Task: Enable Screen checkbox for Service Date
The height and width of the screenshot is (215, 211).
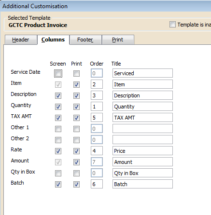Action: coord(58,74)
